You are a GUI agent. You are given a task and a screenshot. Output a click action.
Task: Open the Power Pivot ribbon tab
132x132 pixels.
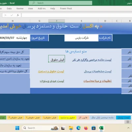tap(66, 9)
